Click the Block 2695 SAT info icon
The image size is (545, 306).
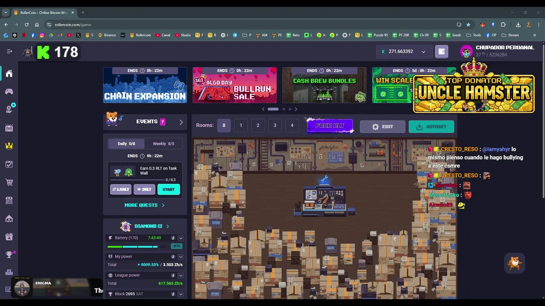click(x=173, y=294)
